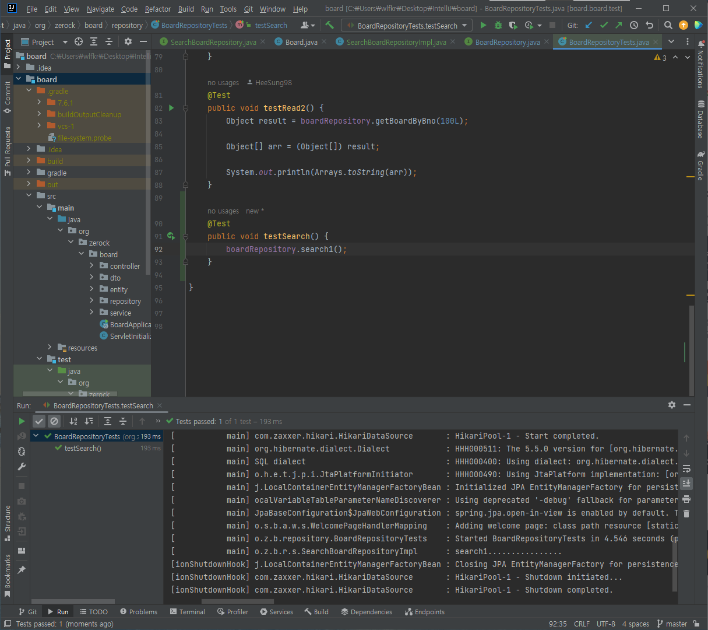This screenshot has width=708, height=630.
Task: Open the Problems tool window
Action: pyautogui.click(x=139, y=612)
